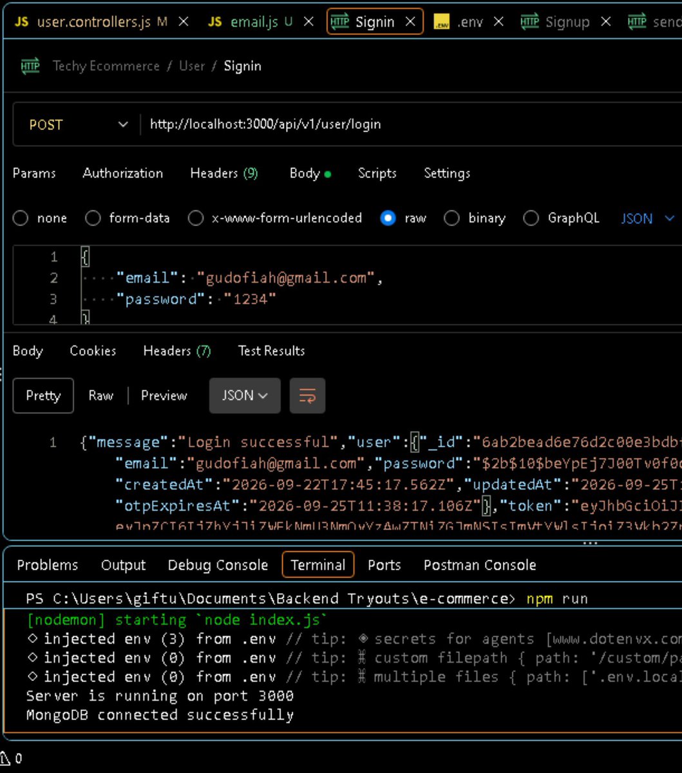Open the response Body tab

click(x=28, y=350)
